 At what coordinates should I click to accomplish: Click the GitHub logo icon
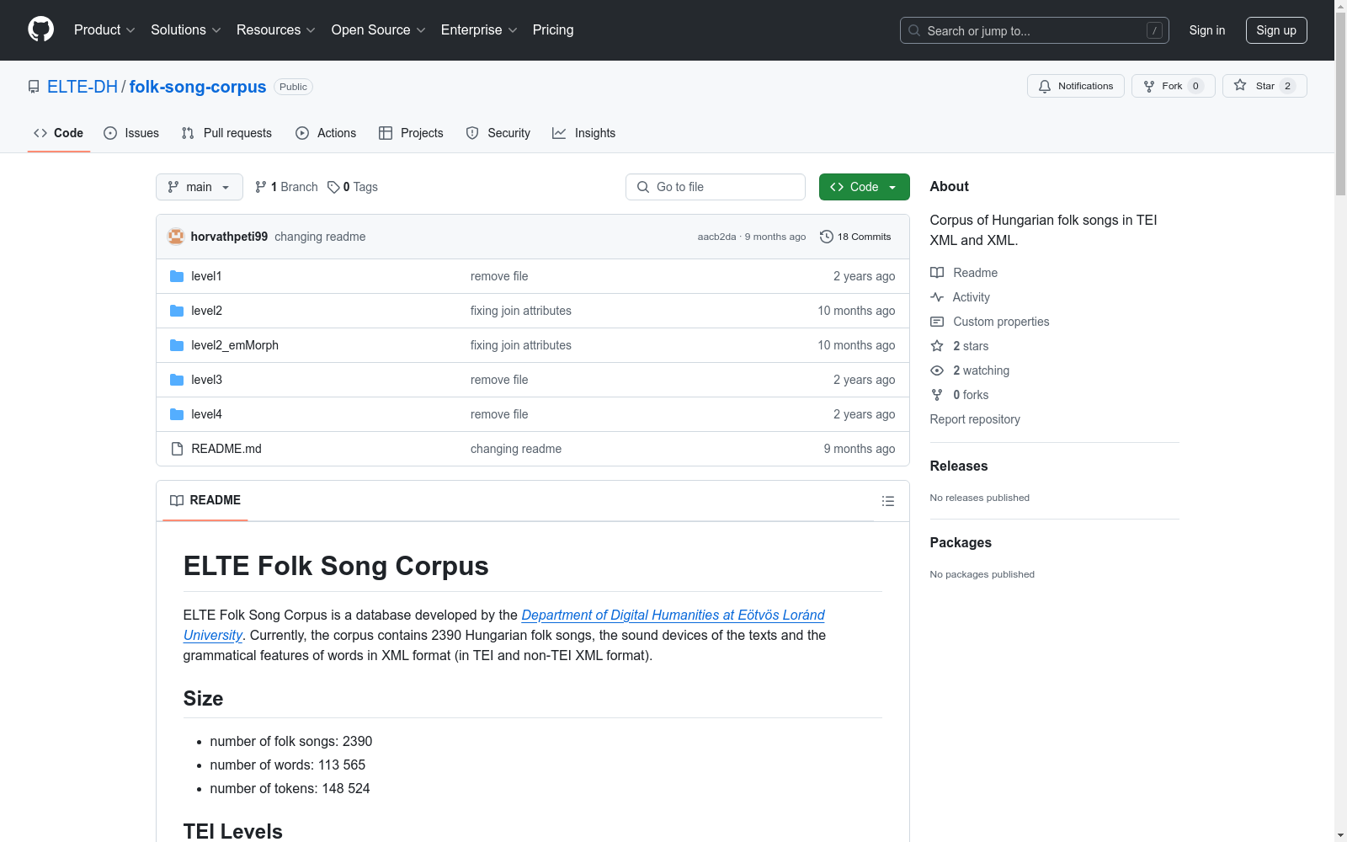coord(40,29)
